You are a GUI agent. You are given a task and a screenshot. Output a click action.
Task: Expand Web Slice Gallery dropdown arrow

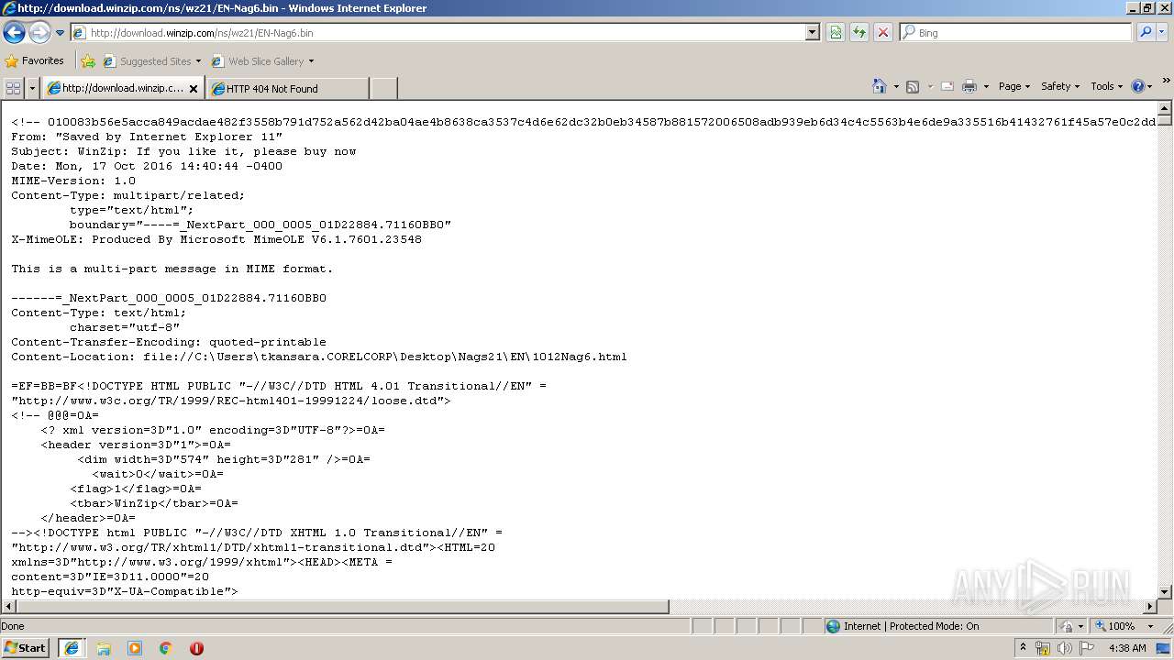(311, 61)
